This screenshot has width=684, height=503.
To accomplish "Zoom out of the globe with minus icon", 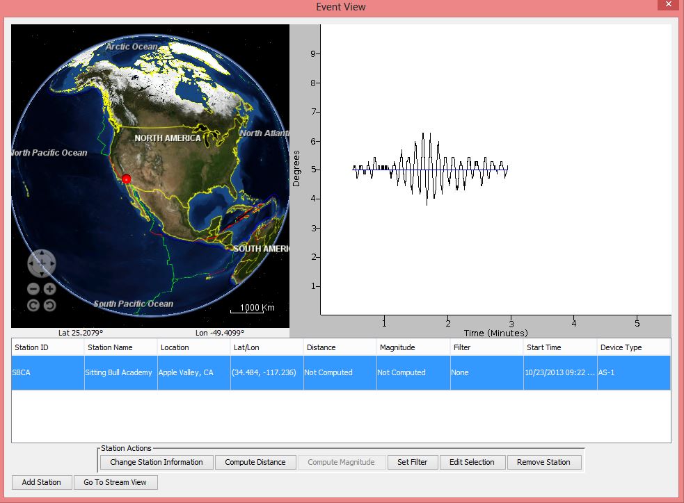I will point(33,289).
